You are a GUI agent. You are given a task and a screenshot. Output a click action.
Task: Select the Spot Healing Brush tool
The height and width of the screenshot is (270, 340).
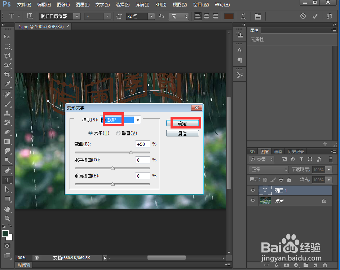tap(7, 95)
